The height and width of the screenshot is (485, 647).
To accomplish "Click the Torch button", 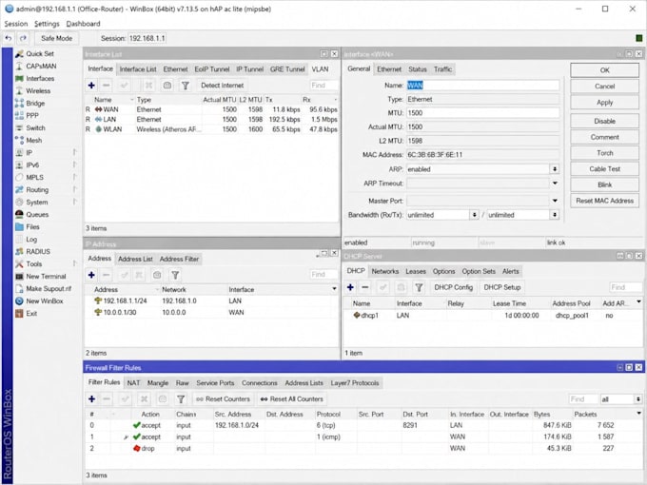I will (604, 153).
